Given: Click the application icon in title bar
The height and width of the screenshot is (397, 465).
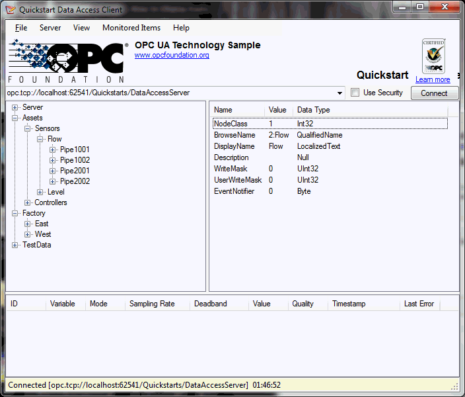Looking at the screenshot, I should tap(11, 10).
